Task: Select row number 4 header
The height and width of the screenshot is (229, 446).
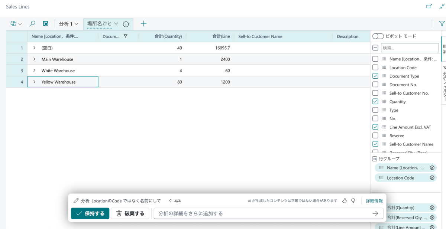Action: 17,82
